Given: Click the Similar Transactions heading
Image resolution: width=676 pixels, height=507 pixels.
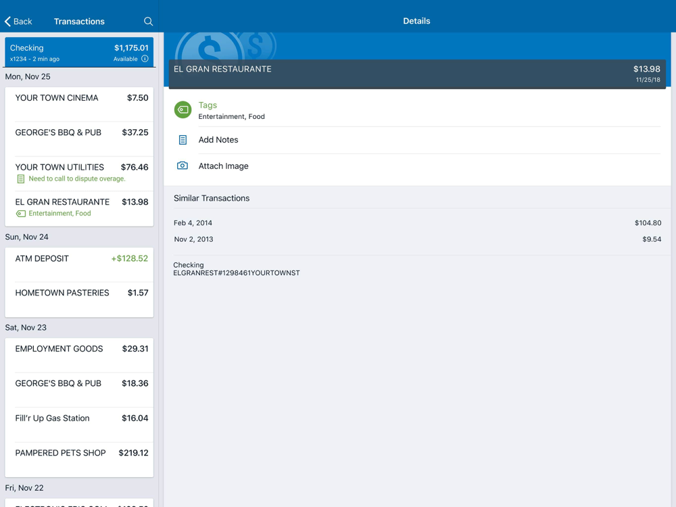Looking at the screenshot, I should point(212,198).
